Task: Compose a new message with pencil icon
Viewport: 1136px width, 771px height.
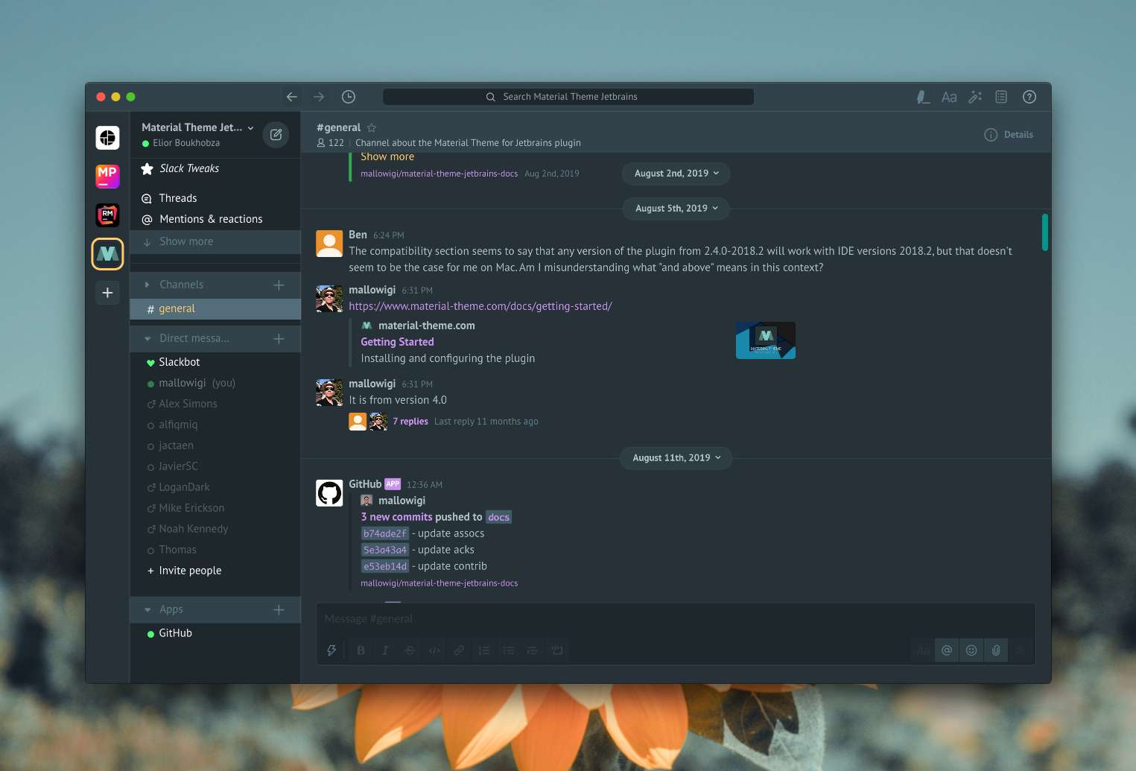Action: pos(276,135)
